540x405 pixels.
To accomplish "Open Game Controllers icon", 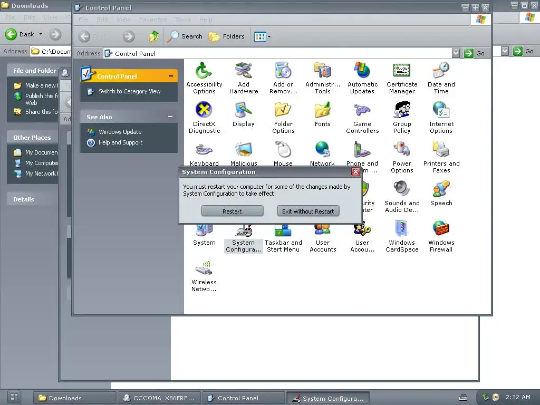I will point(362,118).
